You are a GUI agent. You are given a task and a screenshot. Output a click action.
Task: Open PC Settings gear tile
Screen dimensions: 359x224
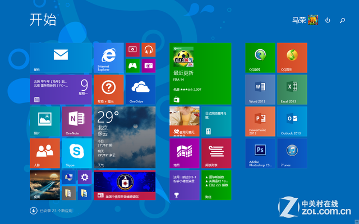85,177
